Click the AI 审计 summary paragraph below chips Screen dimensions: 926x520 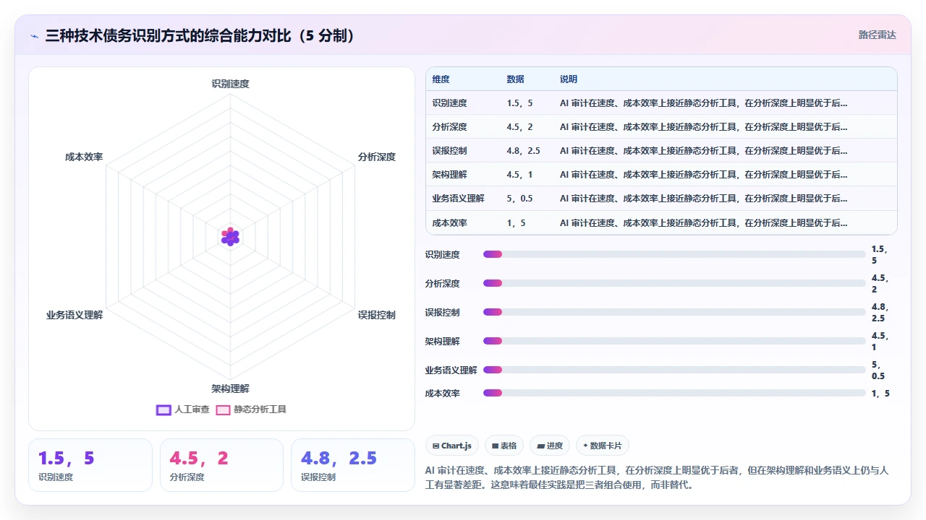657,477
